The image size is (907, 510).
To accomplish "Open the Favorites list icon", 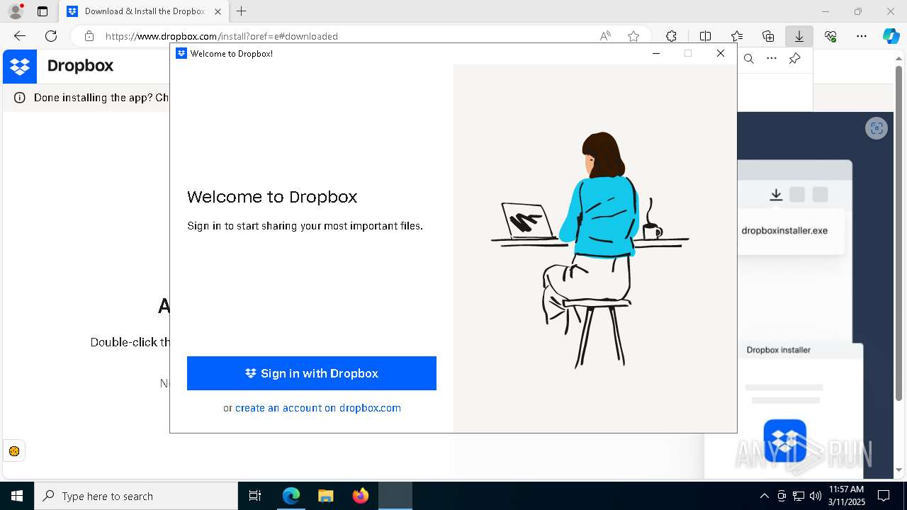I will pos(737,36).
